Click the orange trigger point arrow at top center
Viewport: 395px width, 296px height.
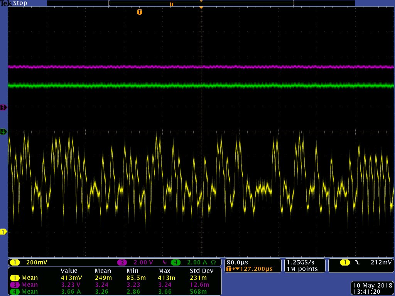coord(201,8)
